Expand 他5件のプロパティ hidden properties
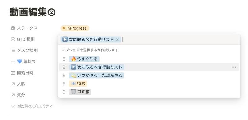This screenshot has width=248, height=120. (x=32, y=106)
